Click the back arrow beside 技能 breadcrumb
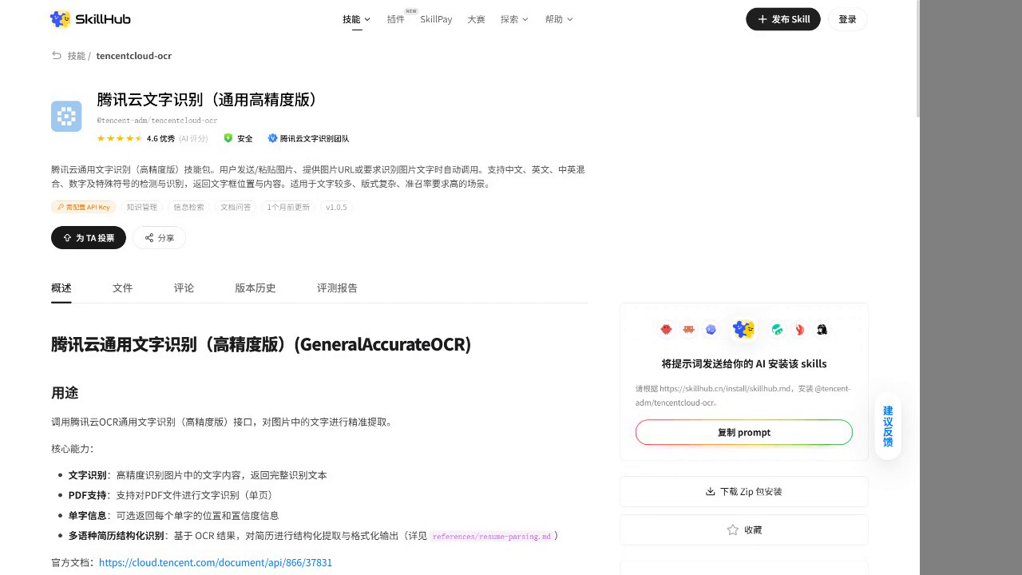The width and height of the screenshot is (1022, 575). pos(56,56)
